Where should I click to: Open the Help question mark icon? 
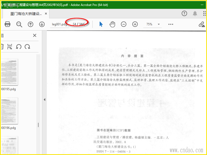point(184,13)
